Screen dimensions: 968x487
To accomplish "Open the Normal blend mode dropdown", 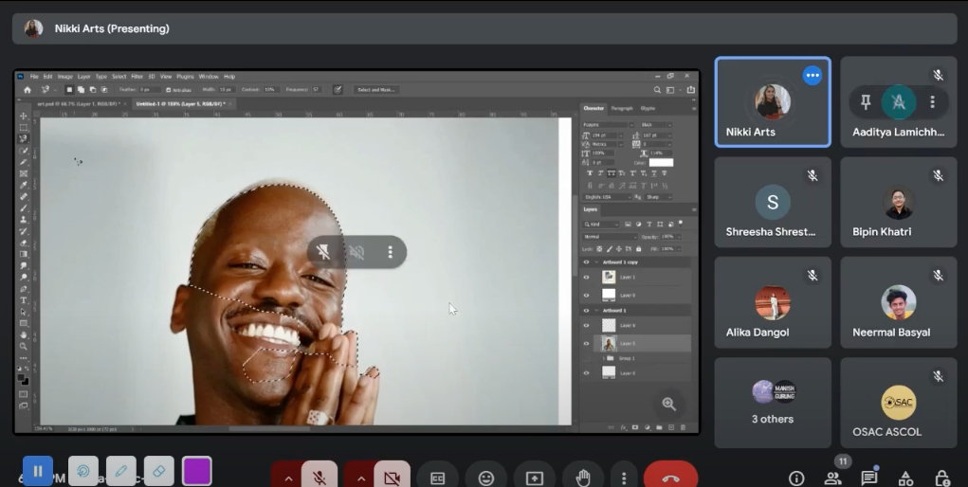I will click(610, 237).
